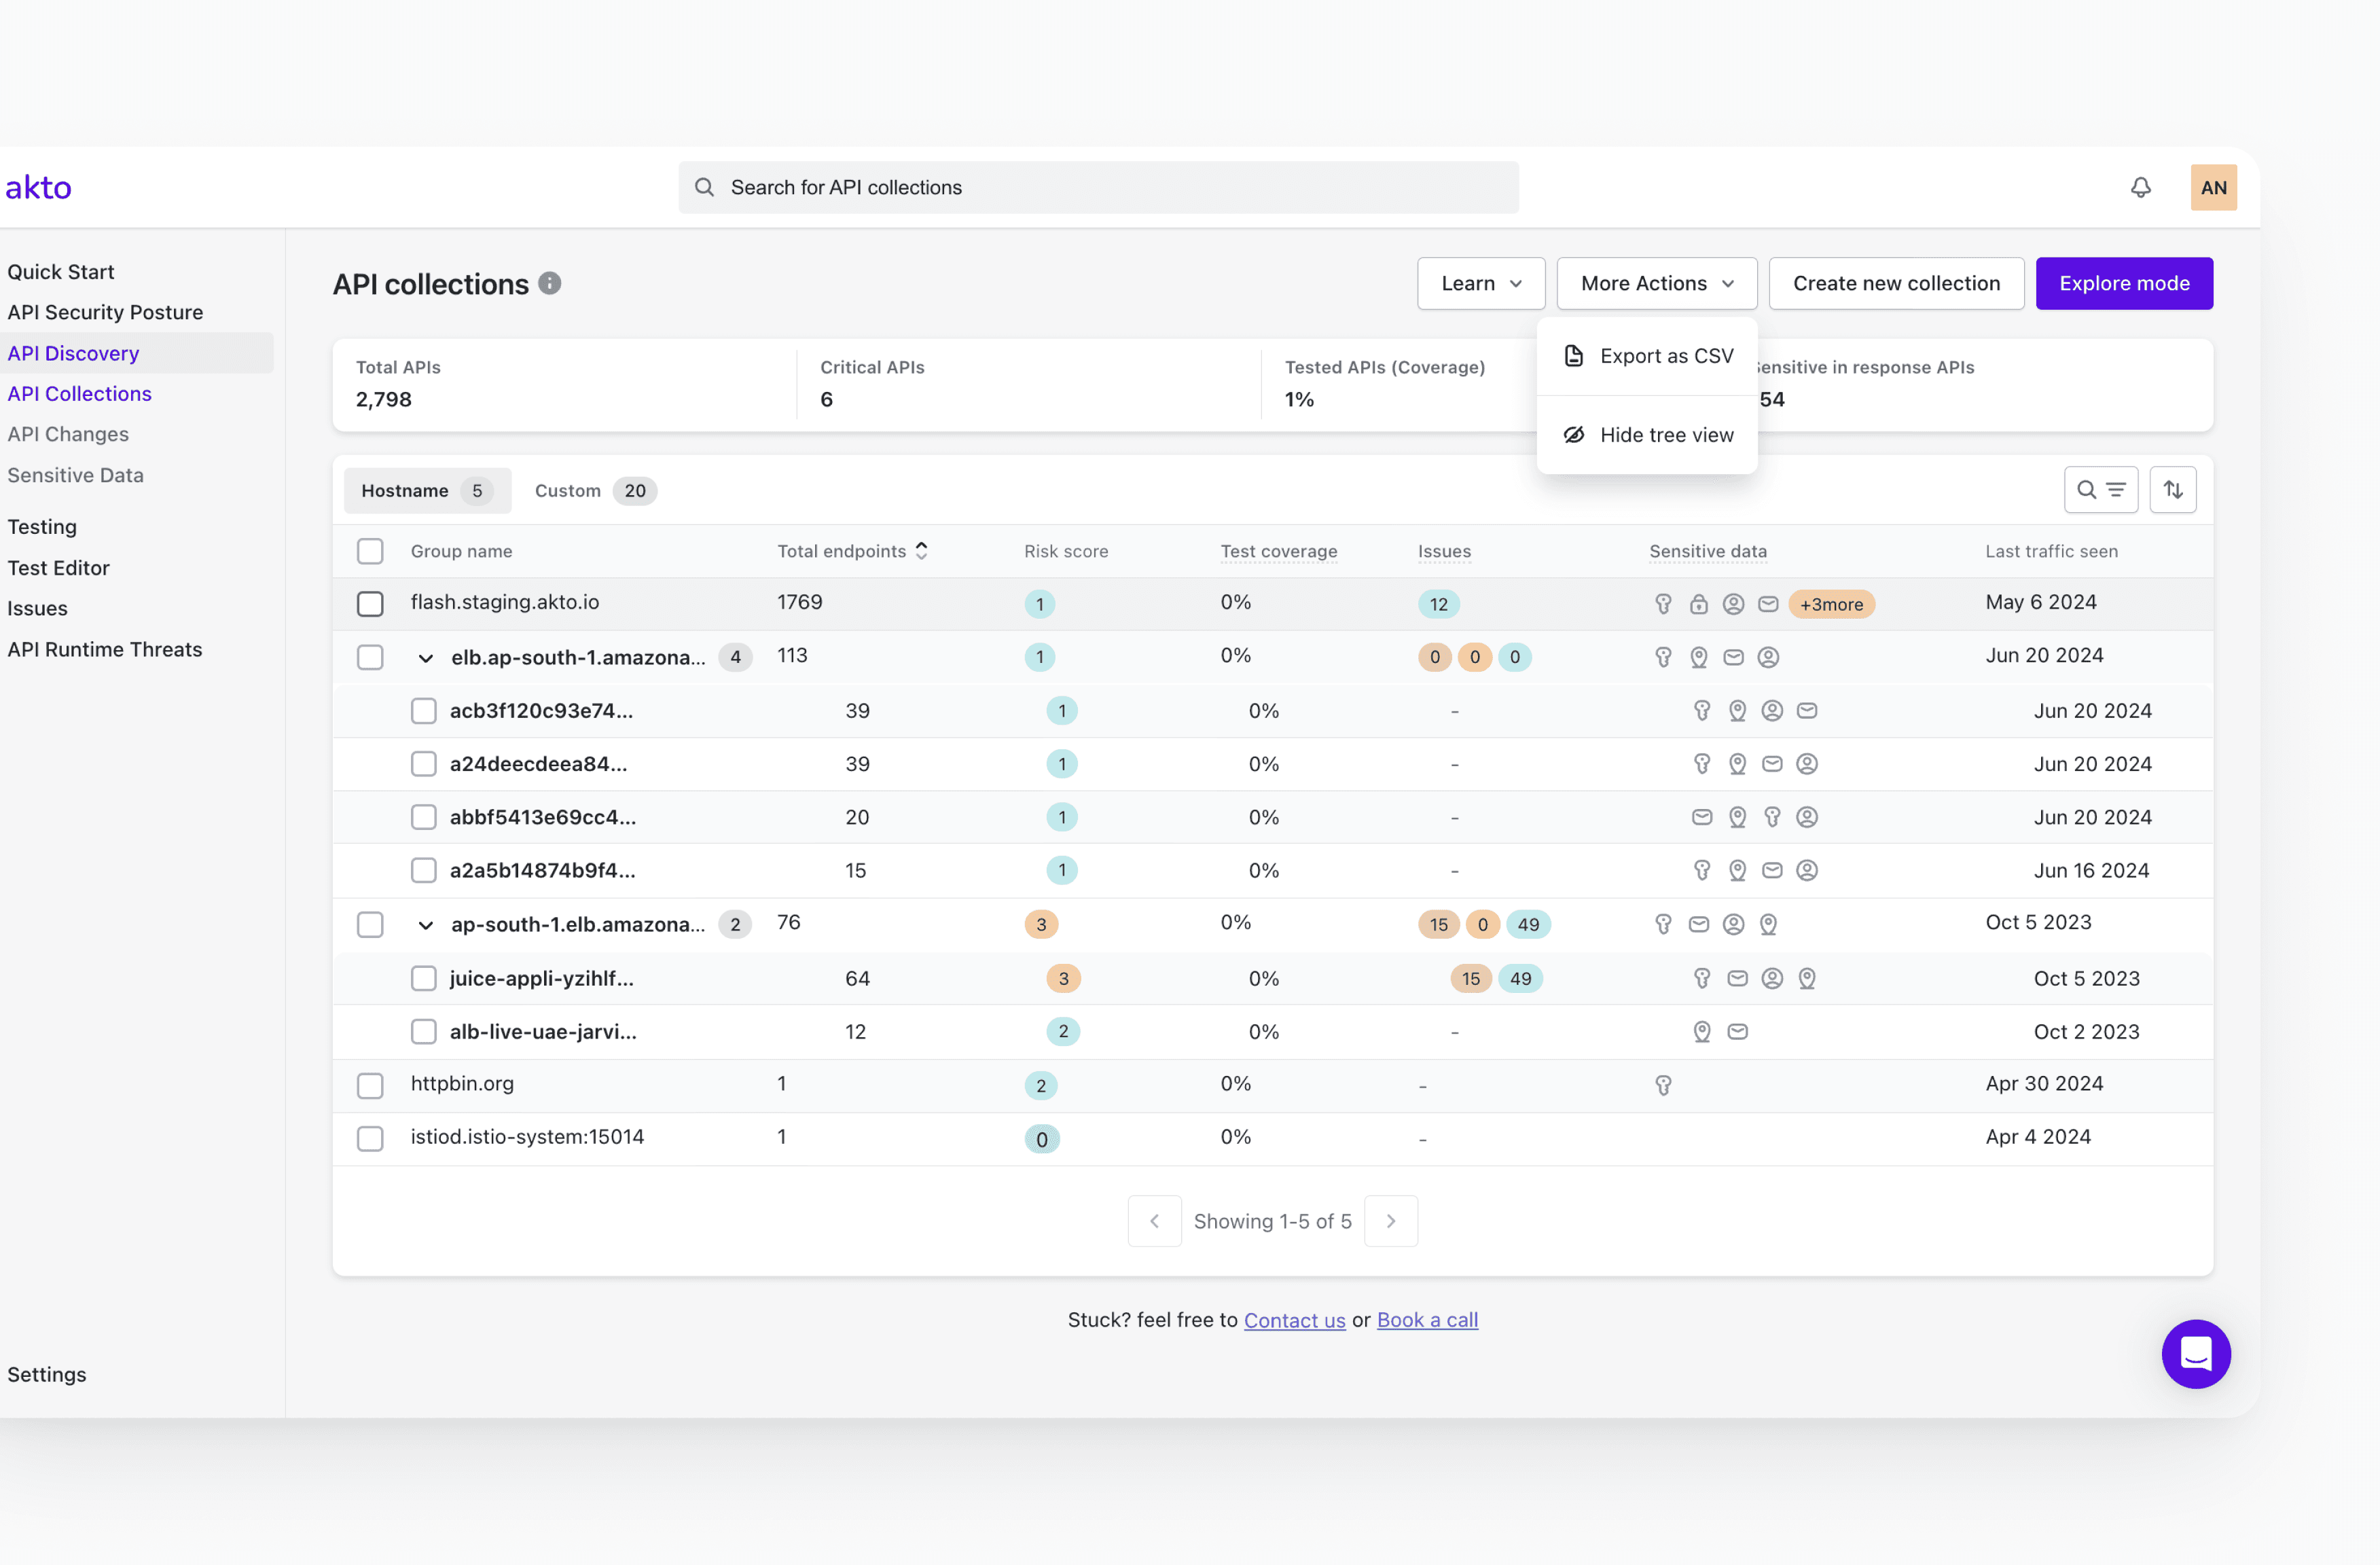Check the select-all checkbox in table header
The height and width of the screenshot is (1565, 2380).
(370, 551)
